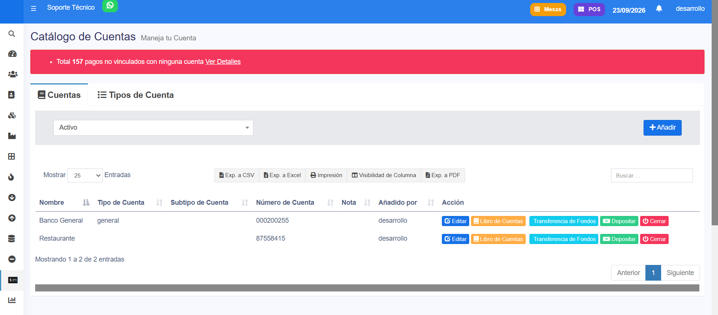Open the users group icon in the sidebar
This screenshot has height=315, width=718.
[12, 74]
